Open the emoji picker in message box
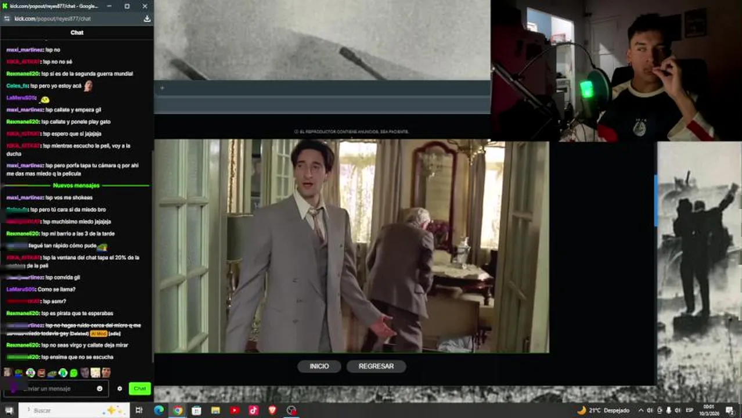 point(99,388)
